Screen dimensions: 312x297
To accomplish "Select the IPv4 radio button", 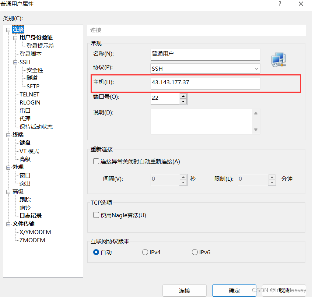I will 145,252.
